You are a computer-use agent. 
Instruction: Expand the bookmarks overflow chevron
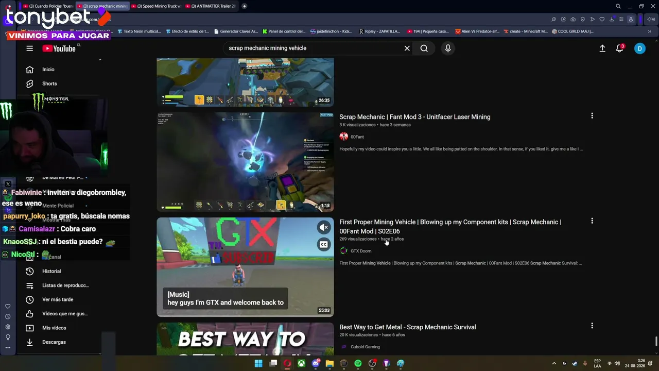pyautogui.click(x=650, y=31)
